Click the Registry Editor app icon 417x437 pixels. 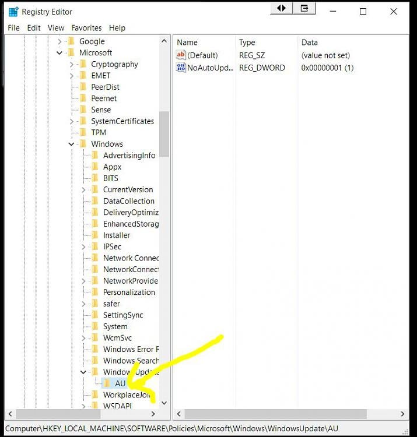click(13, 12)
